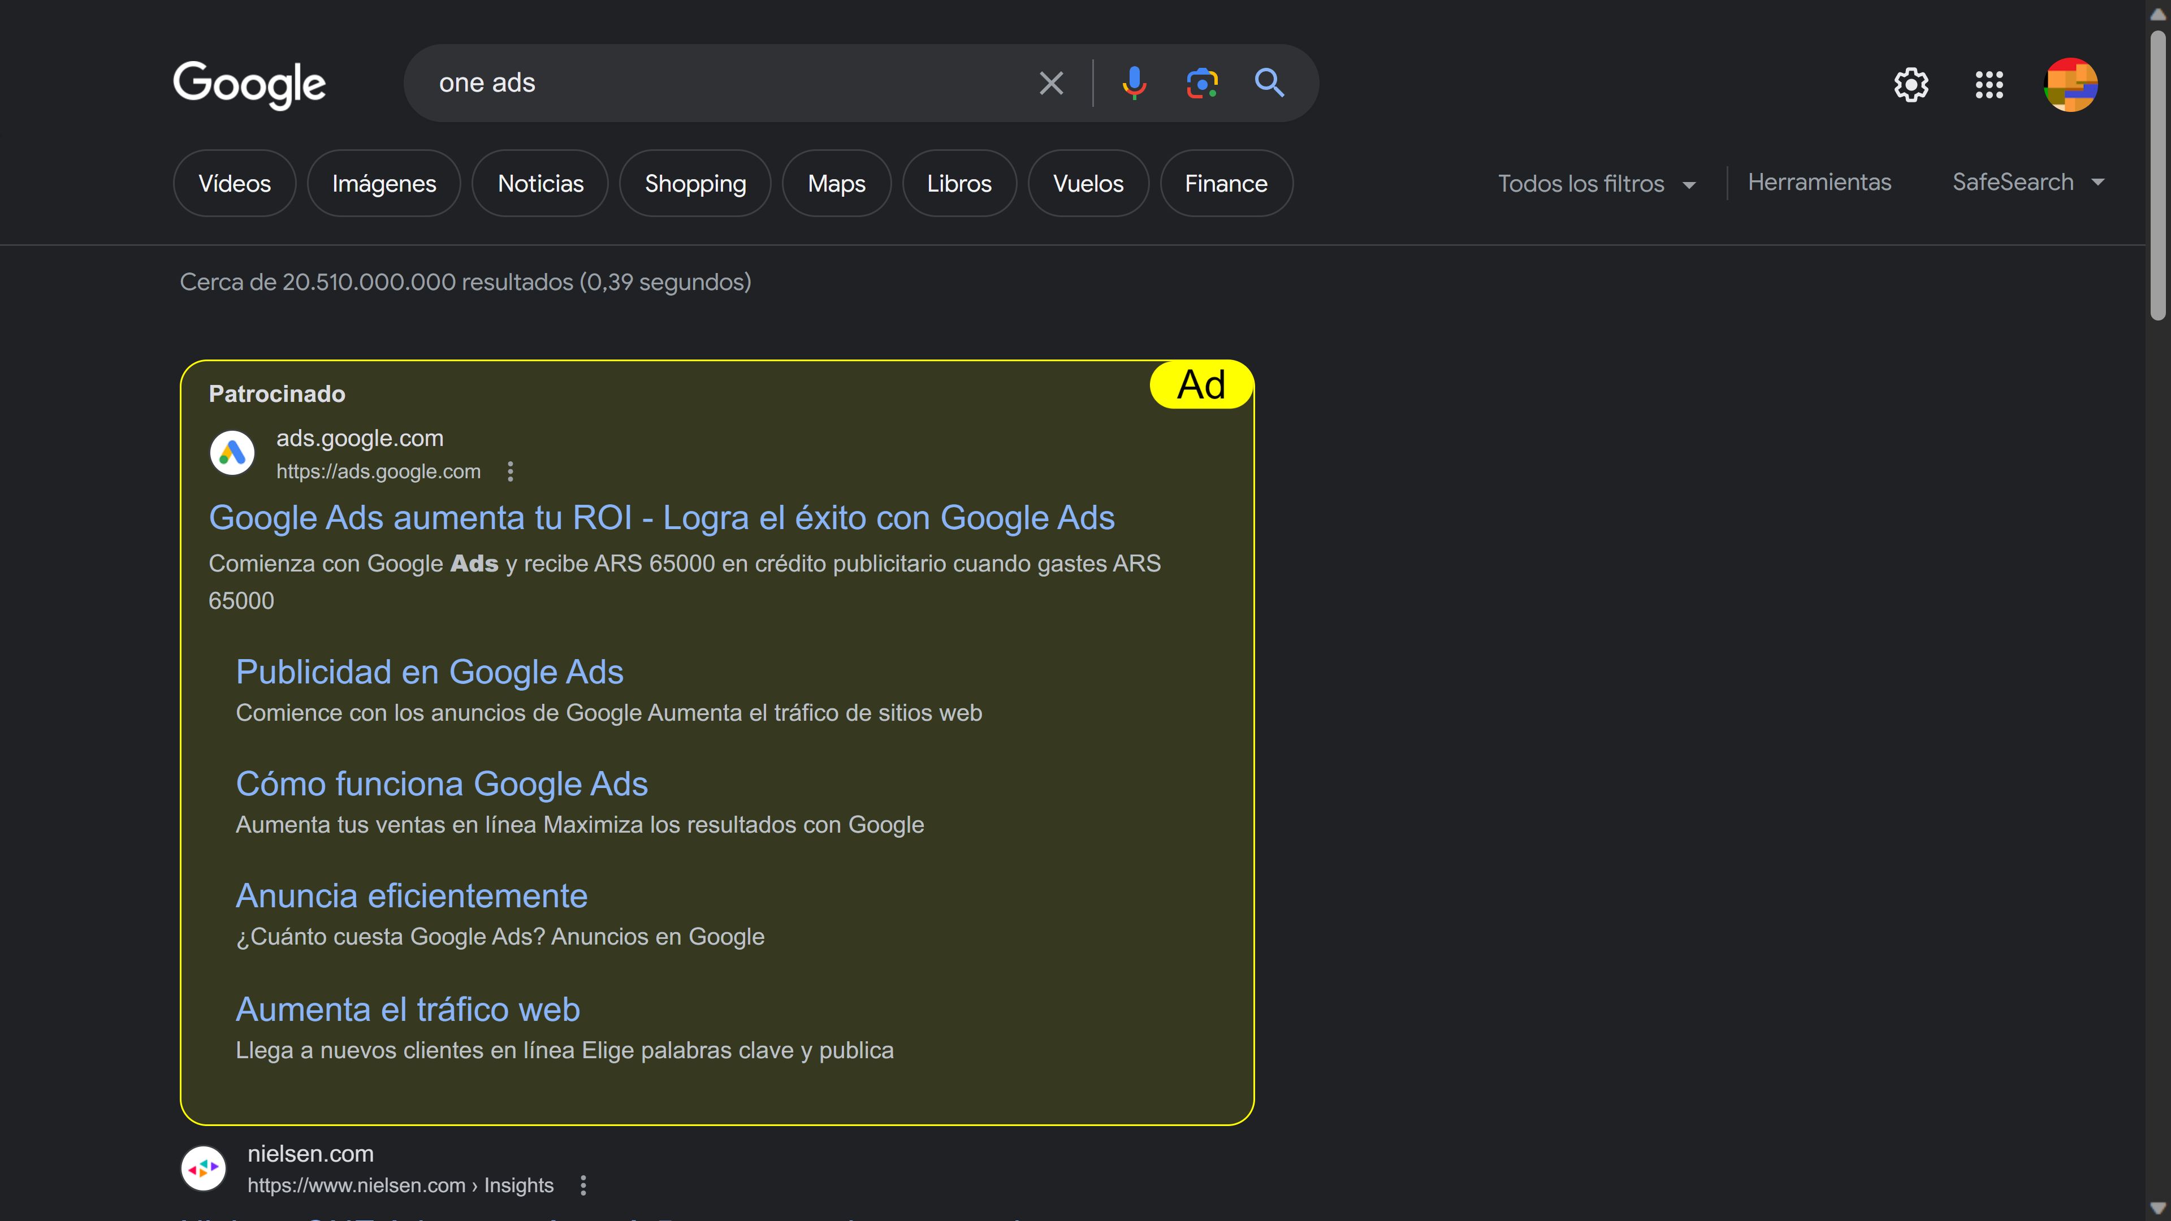Start voice search with microphone icon
This screenshot has height=1221, width=2171.
point(1134,83)
